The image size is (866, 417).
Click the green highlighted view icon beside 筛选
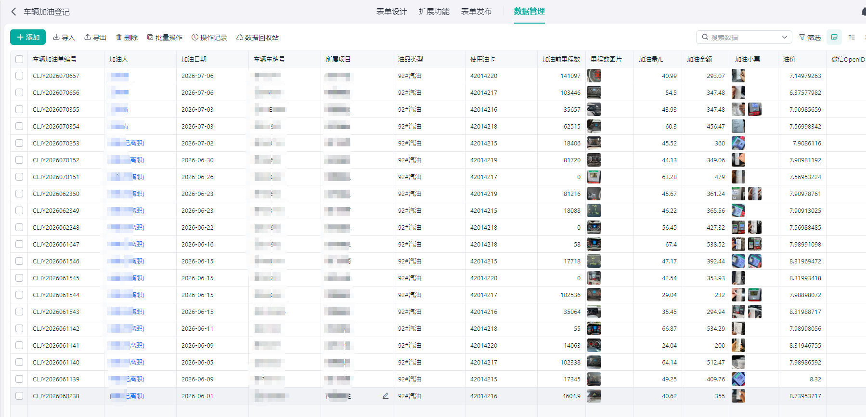point(834,37)
